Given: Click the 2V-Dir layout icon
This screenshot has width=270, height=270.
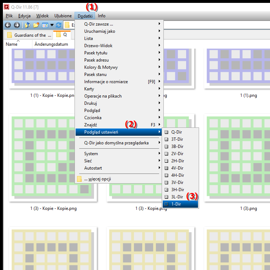Looking at the screenshot, I should click(x=166, y=154).
